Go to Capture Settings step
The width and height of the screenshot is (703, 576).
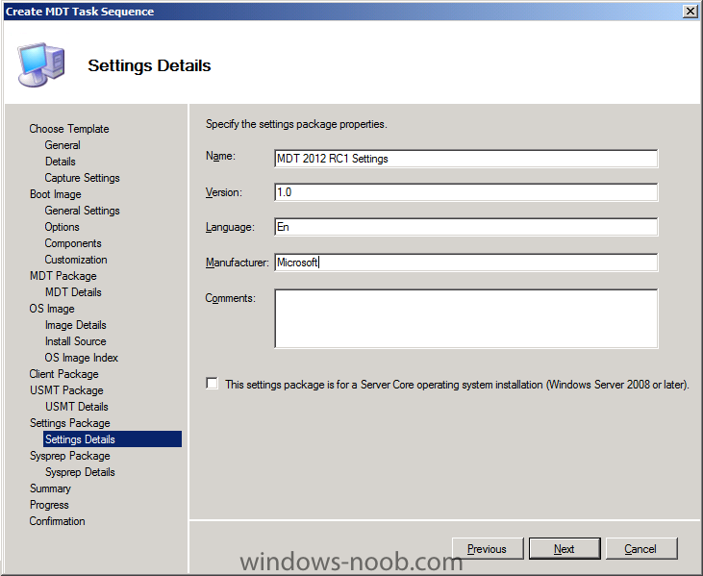tap(82, 178)
